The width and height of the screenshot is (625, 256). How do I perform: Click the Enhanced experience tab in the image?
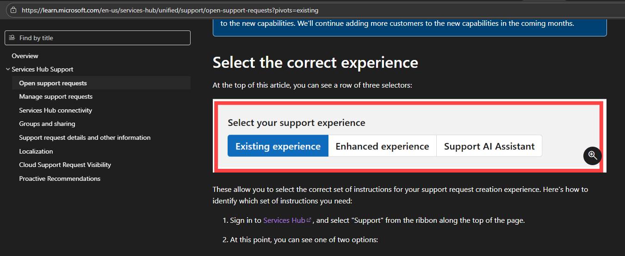[382, 146]
